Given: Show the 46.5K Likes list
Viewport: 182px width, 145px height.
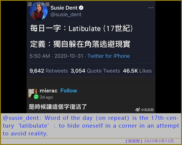Looking at the screenshot, I should click(137, 71).
